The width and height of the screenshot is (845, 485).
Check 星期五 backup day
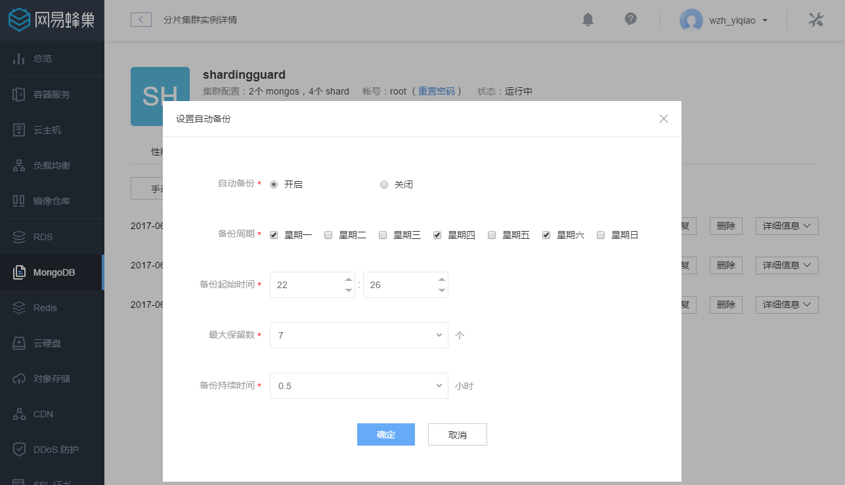tap(492, 235)
